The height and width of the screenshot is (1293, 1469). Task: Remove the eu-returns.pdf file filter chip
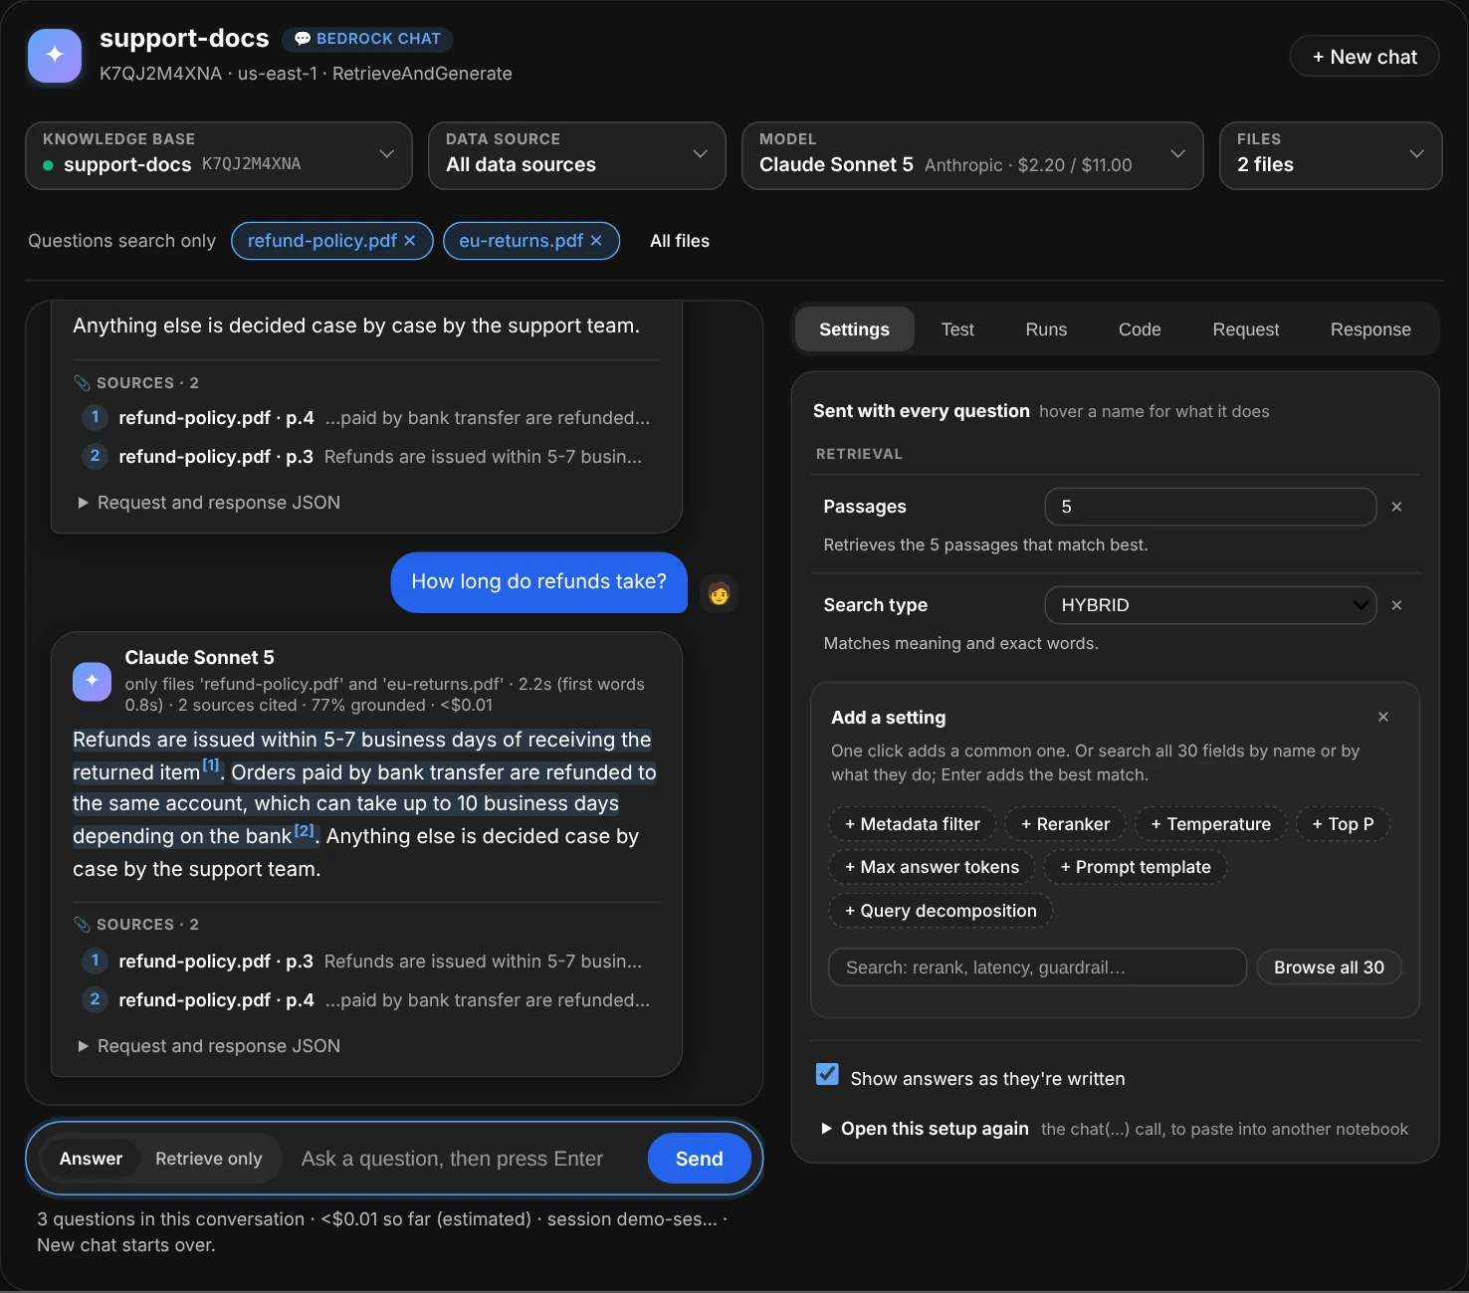596,241
